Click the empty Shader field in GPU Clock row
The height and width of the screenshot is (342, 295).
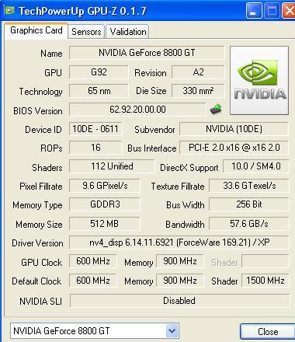[x=265, y=261]
